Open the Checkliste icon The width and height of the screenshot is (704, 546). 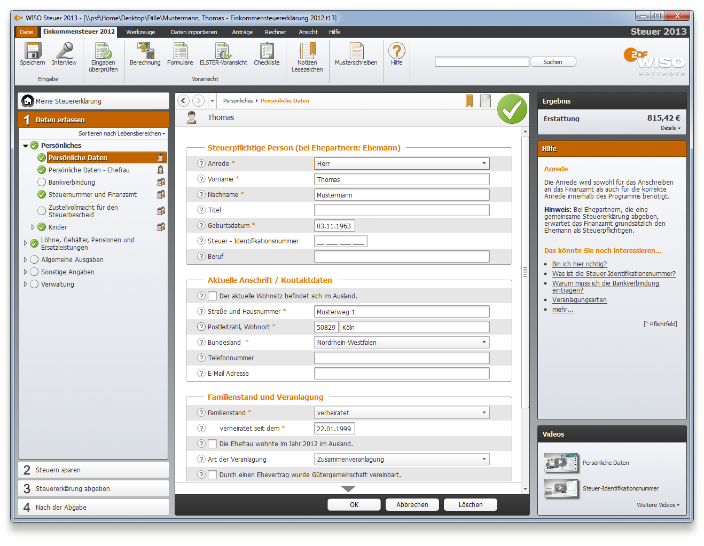[x=267, y=52]
